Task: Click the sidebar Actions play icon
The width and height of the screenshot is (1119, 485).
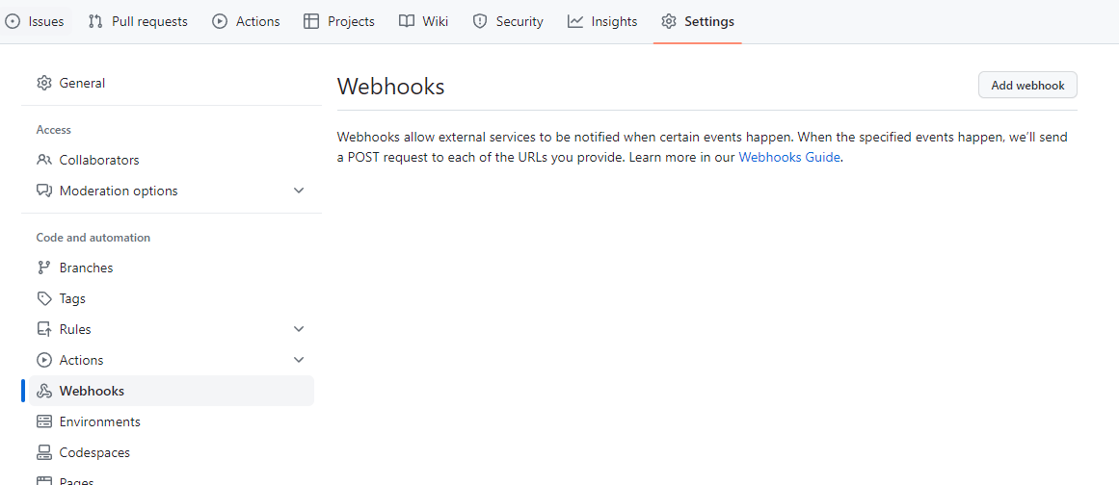Action: pyautogui.click(x=44, y=360)
